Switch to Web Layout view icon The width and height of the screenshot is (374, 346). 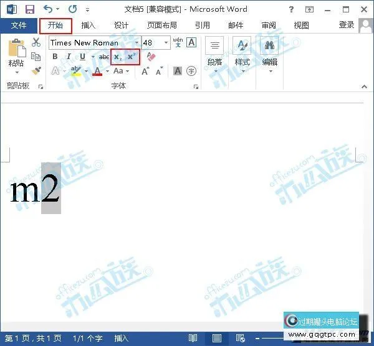(240, 338)
